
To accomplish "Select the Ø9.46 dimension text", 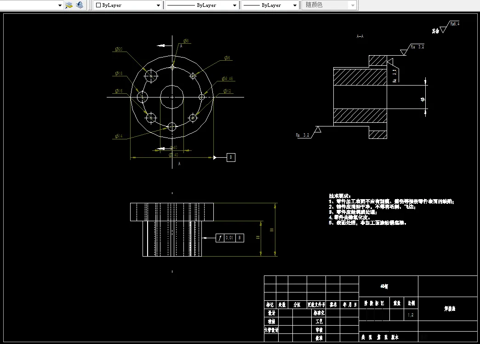I will 228,79.
